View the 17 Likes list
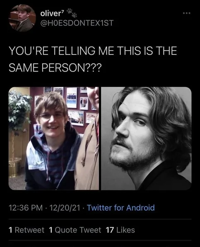 (120, 230)
